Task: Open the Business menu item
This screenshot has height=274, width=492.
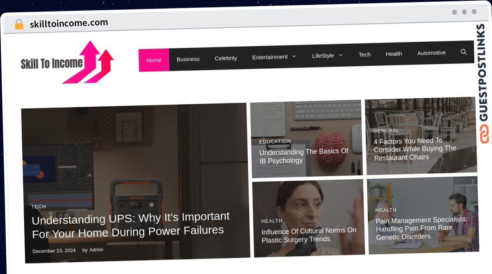Action: point(188,59)
